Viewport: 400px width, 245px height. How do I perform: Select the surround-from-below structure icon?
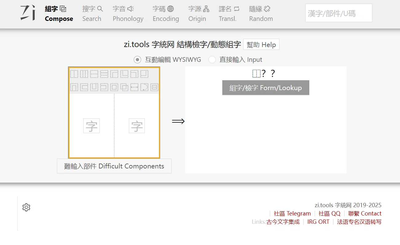coord(94,87)
